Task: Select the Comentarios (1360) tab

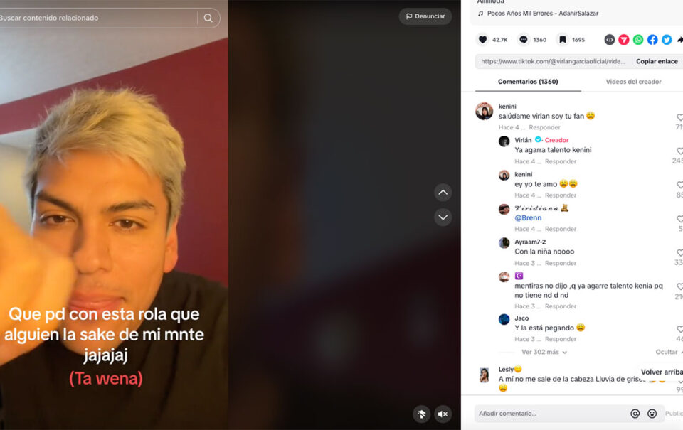Action: [528, 82]
